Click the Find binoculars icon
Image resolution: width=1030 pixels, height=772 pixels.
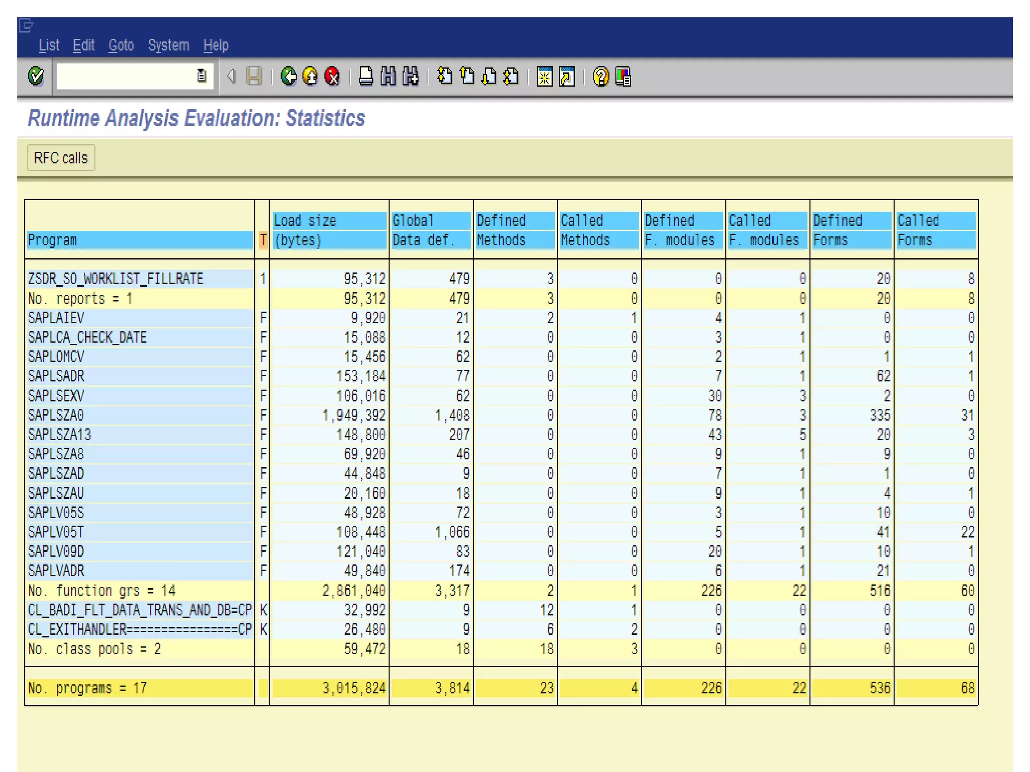pos(388,77)
